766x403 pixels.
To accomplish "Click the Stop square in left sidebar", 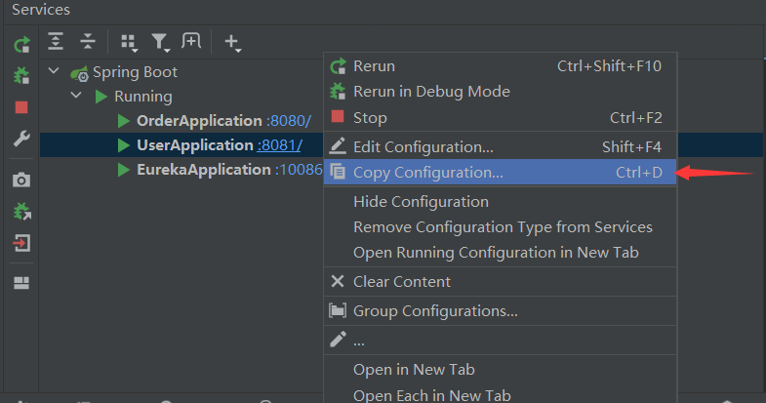I will click(x=21, y=107).
